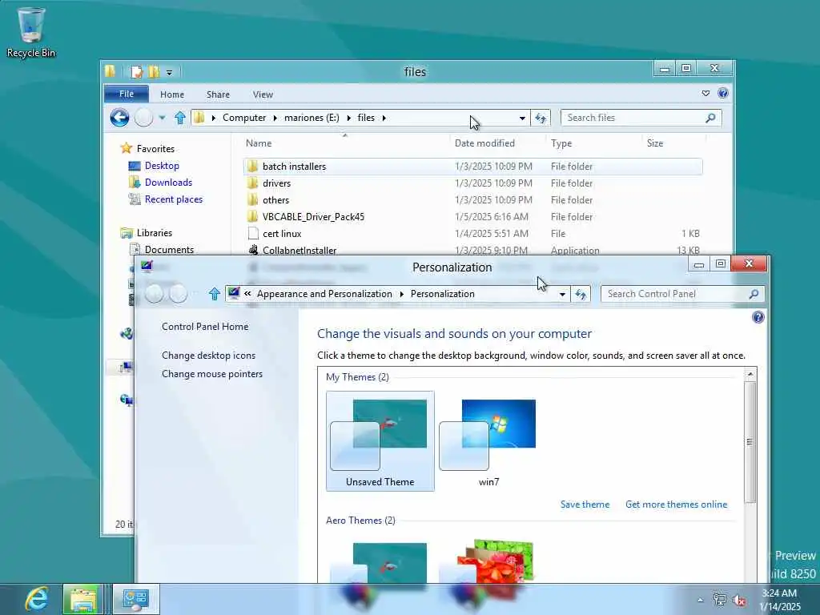The image size is (820, 615).
Task: Expand the ribbon chevron in files window
Action: pyautogui.click(x=705, y=93)
